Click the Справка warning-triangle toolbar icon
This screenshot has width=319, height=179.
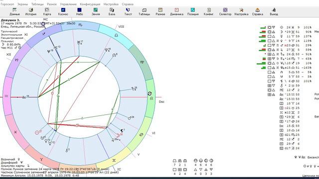click(258, 12)
